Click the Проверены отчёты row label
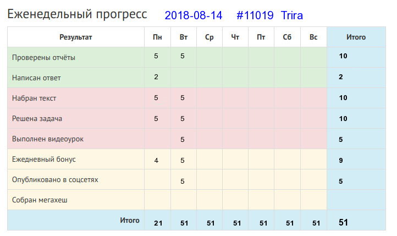This screenshot has height=236, width=397. [x=43, y=57]
